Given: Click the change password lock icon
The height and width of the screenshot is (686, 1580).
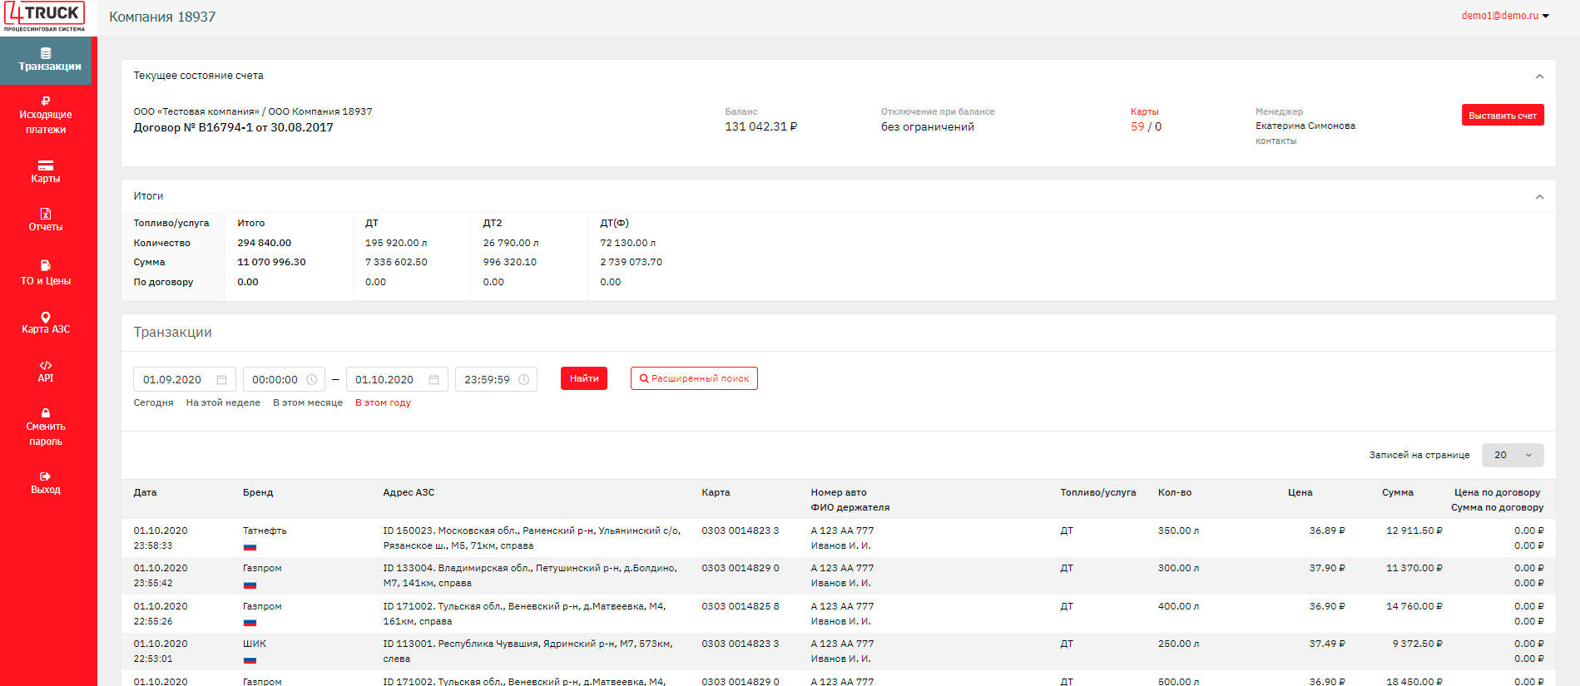Looking at the screenshot, I should tap(46, 413).
